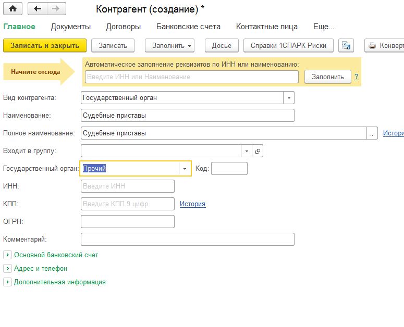The image size is (404, 327).
Task: Open the Главное tab
Action: coord(19,27)
